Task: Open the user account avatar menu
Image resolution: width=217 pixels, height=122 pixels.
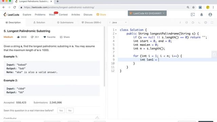Action: coord(210,15)
